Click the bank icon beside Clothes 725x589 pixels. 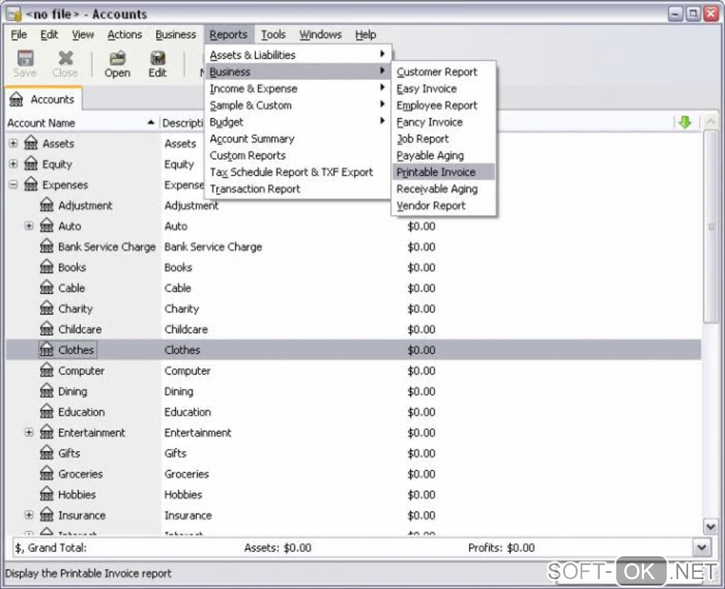[x=47, y=350]
